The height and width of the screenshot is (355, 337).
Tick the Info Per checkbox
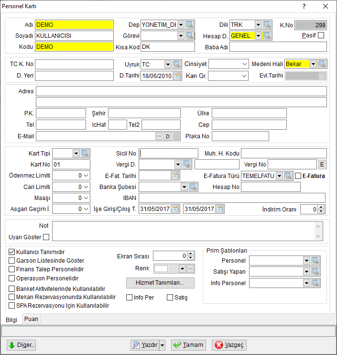129,298
